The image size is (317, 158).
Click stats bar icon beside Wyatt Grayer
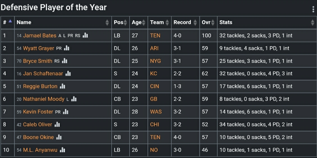pyautogui.click(x=67, y=48)
